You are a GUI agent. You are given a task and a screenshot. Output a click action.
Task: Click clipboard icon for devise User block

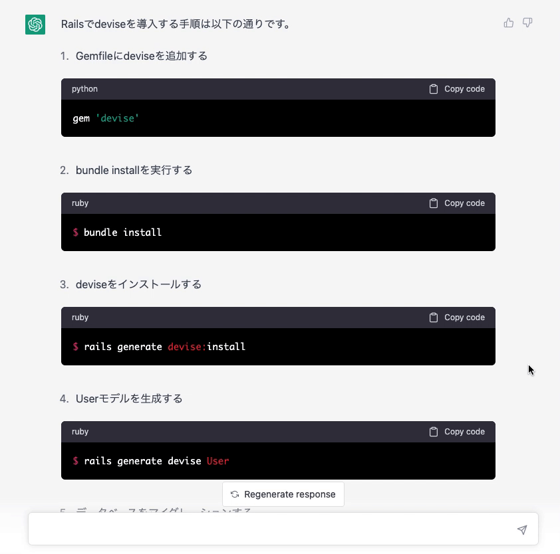click(433, 432)
